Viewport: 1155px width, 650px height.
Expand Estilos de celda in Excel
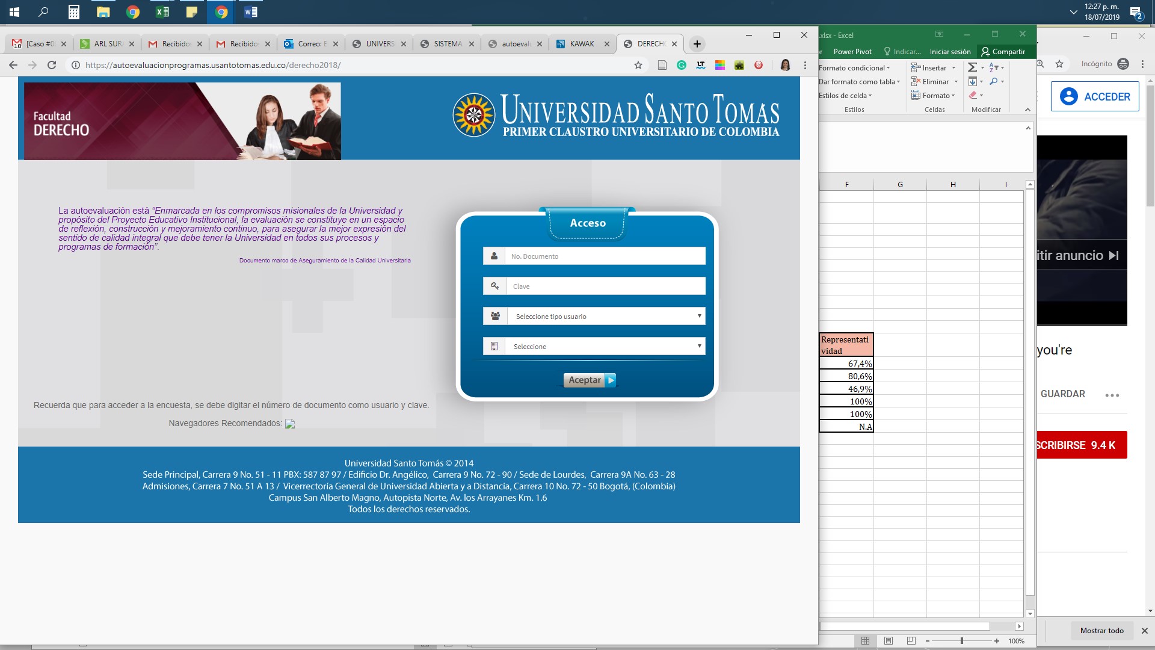coord(845,95)
